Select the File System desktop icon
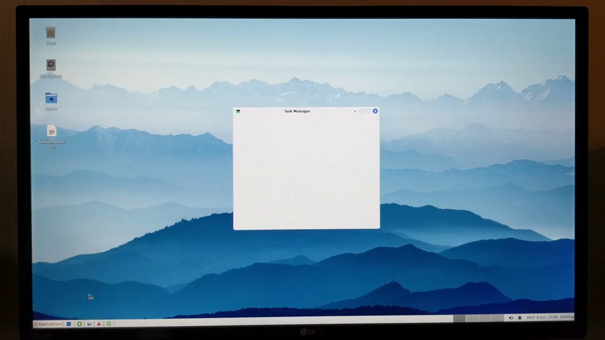Viewport: 605px width, 340px height. click(51, 69)
